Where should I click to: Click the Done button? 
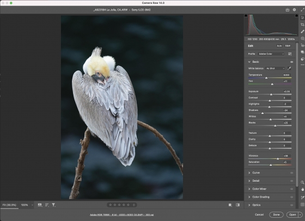[276, 214]
